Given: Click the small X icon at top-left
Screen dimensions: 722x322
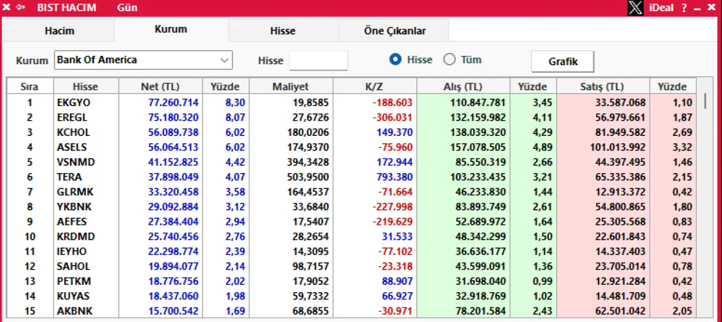Looking at the screenshot, I should point(7,7).
